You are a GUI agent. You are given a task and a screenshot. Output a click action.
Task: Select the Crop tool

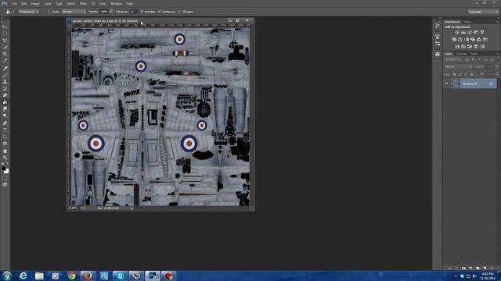(5, 54)
